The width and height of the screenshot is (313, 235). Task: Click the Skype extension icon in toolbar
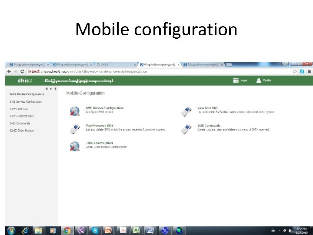(302, 71)
